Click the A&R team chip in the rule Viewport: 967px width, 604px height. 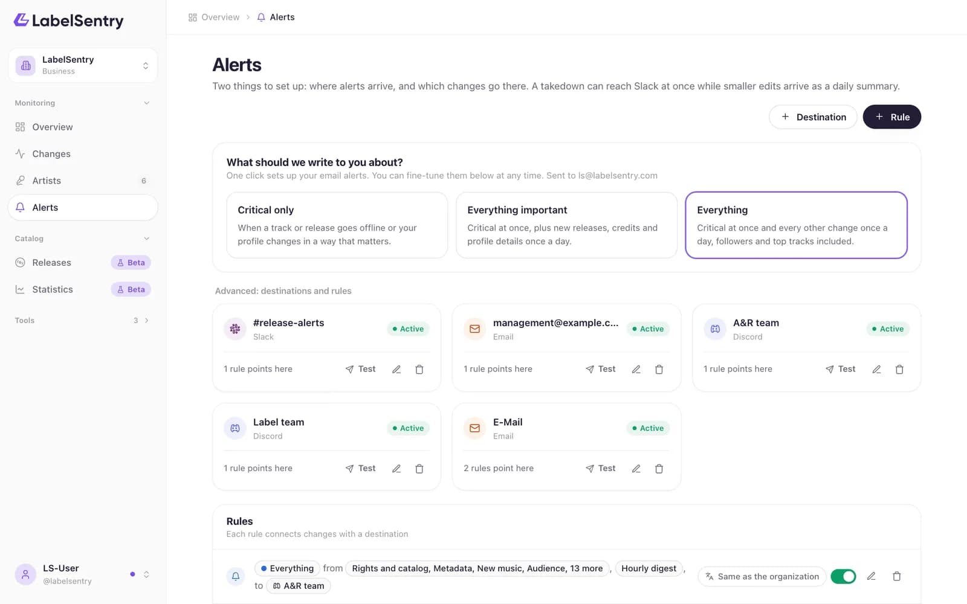(299, 586)
